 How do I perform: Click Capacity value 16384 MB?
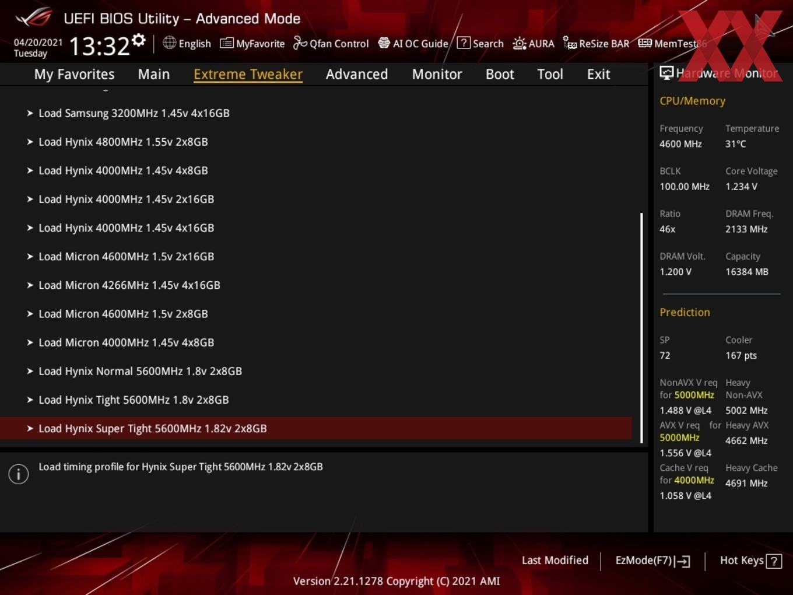coord(747,271)
